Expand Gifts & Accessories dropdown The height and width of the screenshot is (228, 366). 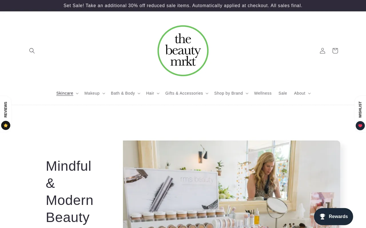[187, 93]
